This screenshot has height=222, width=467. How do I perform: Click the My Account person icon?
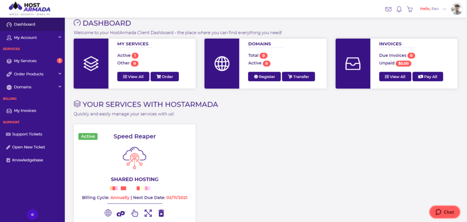coord(9,38)
